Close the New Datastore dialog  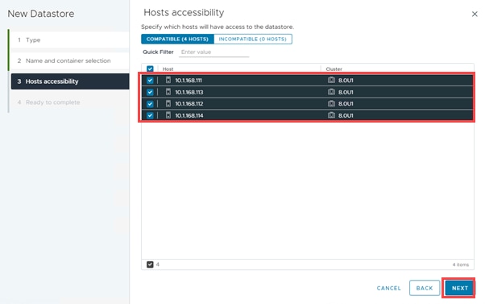click(475, 14)
